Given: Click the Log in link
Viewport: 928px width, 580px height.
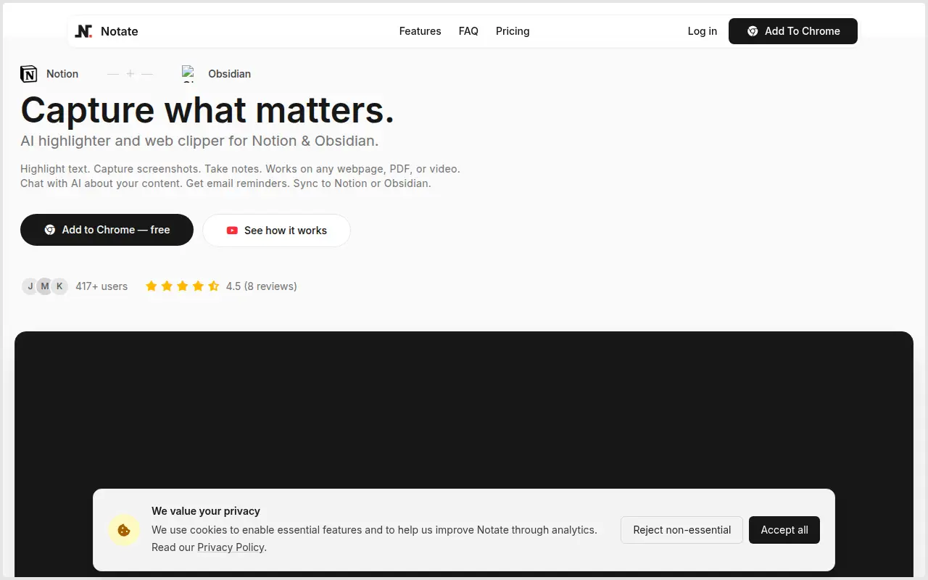Looking at the screenshot, I should point(703,31).
